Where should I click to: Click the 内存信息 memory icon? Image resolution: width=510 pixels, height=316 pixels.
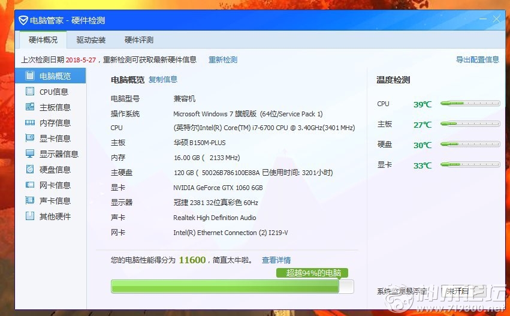click(x=30, y=123)
